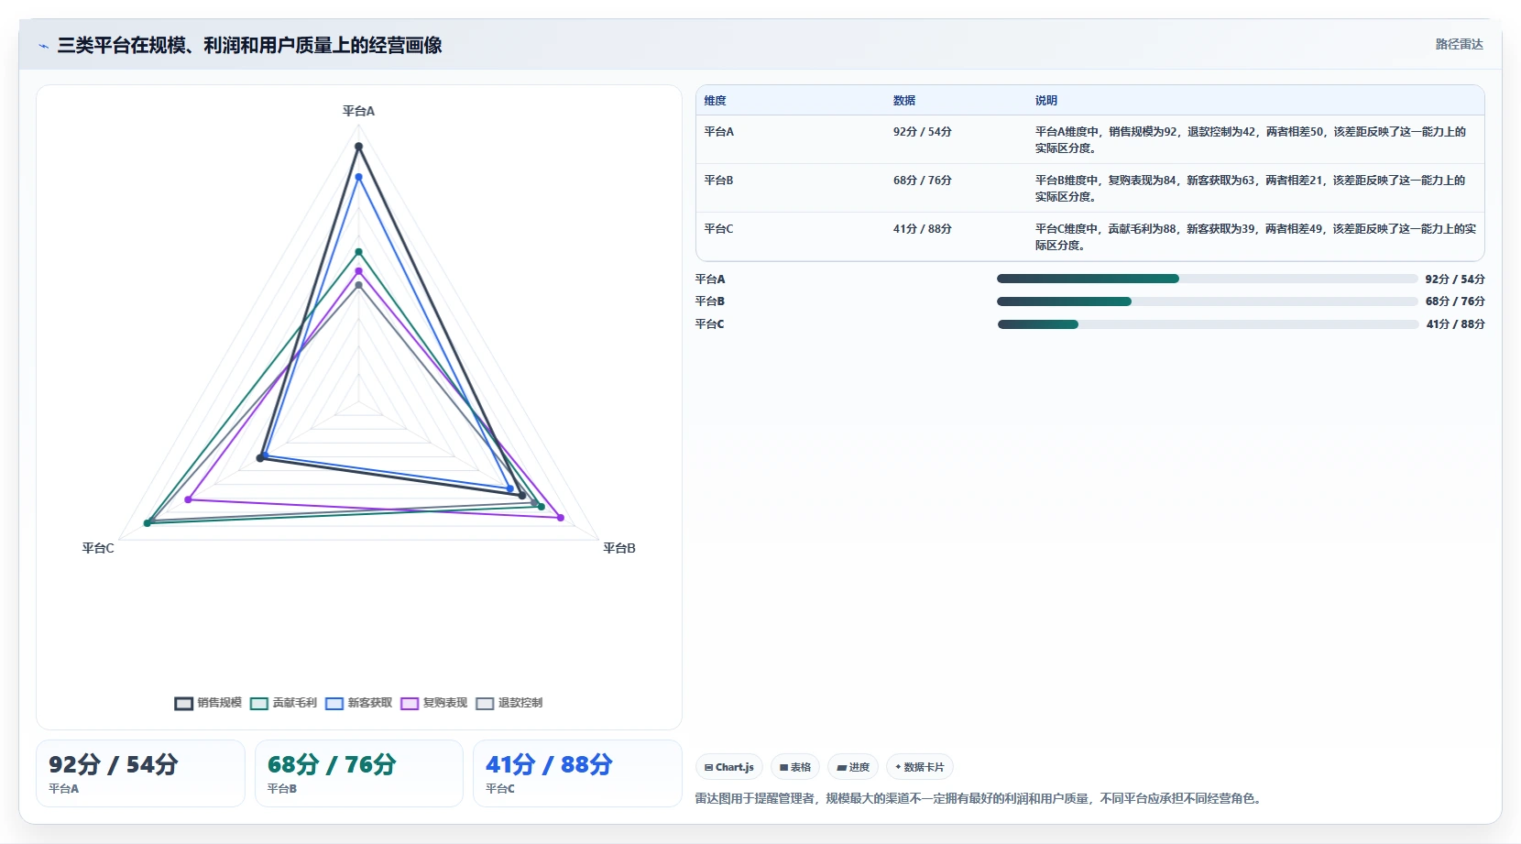The height and width of the screenshot is (844, 1521).
Task: Click the 平台B label beside progress bar
Action: click(x=710, y=301)
